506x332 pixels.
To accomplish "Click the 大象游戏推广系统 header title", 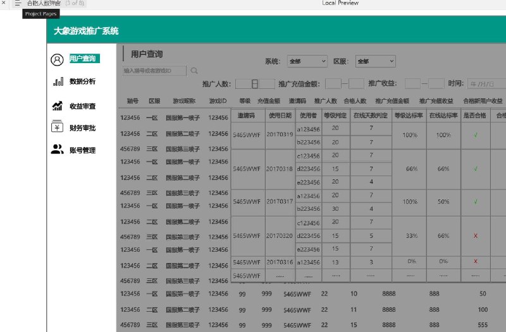I will point(86,31).
